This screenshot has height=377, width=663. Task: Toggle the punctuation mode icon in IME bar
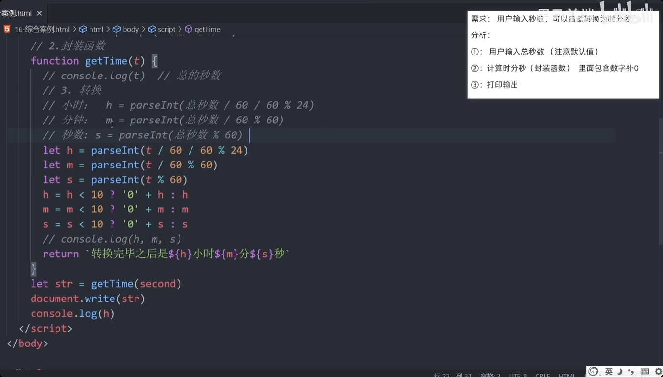coord(631,372)
